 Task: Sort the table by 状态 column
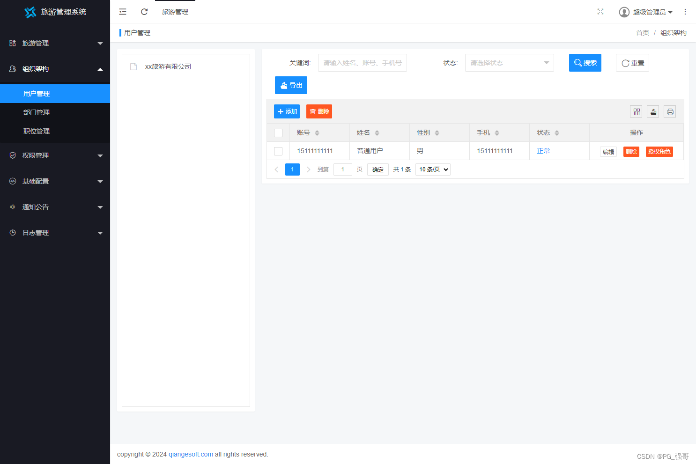[x=557, y=133]
